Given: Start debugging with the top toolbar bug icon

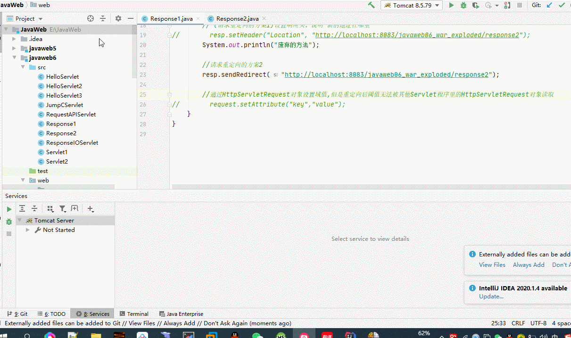Looking at the screenshot, I should tap(463, 5).
